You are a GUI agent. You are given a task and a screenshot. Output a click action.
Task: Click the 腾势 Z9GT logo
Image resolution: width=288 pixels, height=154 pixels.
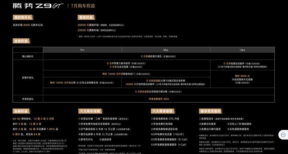38,6
